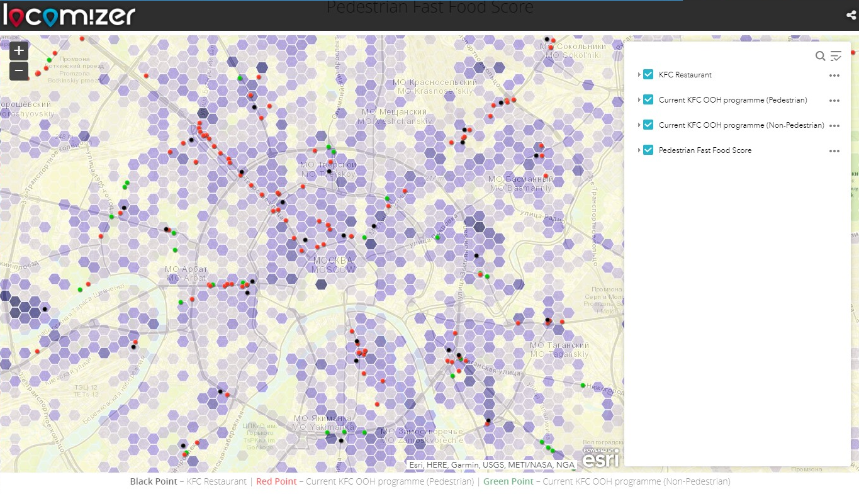Screen dimensions: 859x494
Task: Click the Locomizer logo
Action: [x=68, y=15]
